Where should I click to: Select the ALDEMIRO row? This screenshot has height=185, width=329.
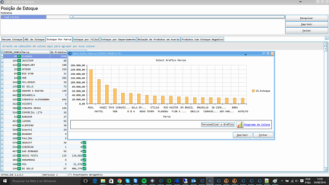(x=35, y=125)
